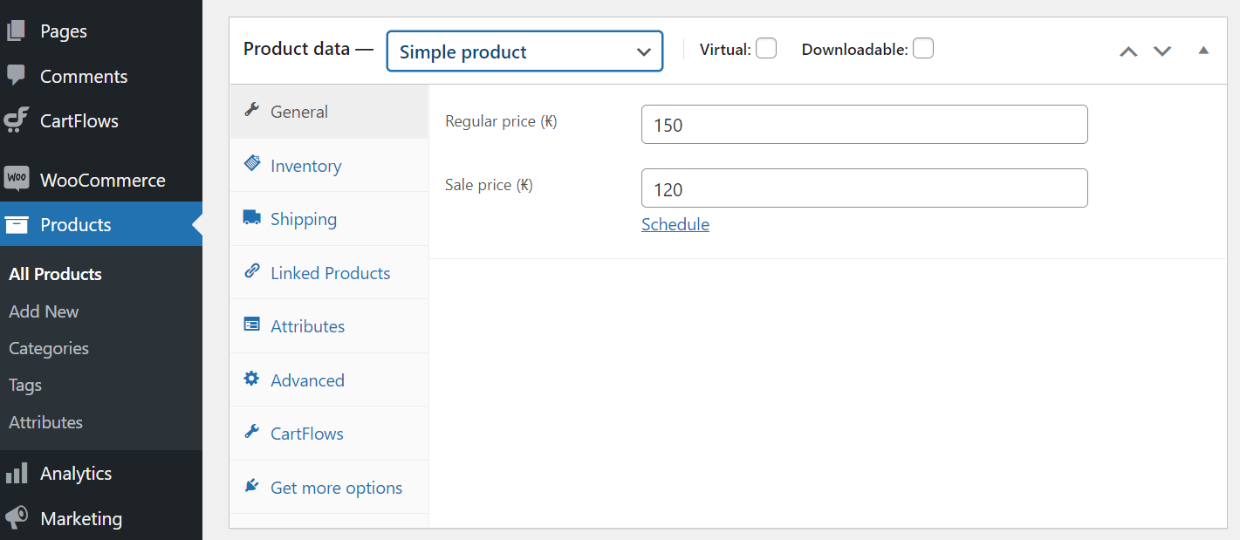The width and height of the screenshot is (1240, 540).
Task: Enable the Virtual checkbox
Action: pyautogui.click(x=766, y=49)
